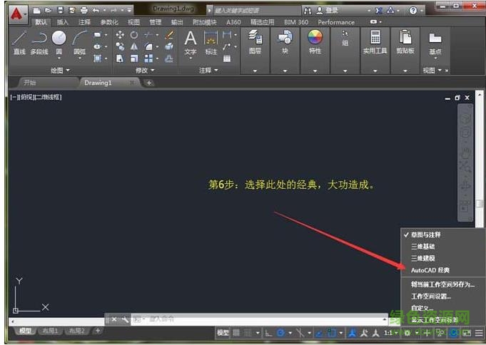
Task: Select the Explode tool in 修改 panel
Action: (169, 46)
